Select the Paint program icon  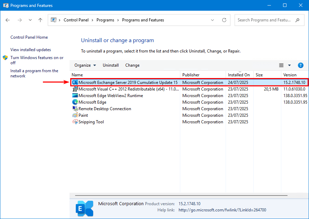click(75, 115)
